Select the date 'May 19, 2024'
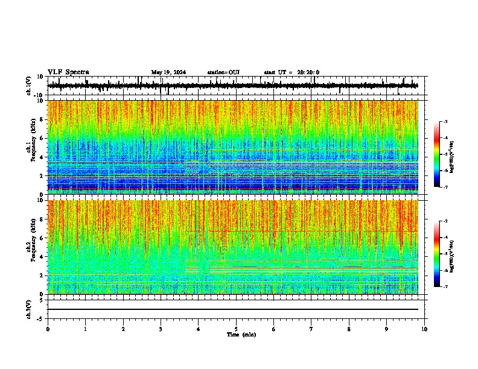This screenshot has height=369, width=478. pos(168,72)
